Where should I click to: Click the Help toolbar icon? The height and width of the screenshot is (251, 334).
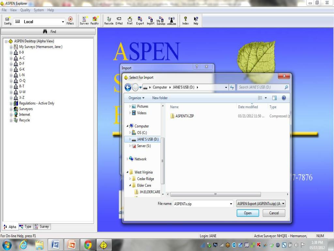coord(196,21)
